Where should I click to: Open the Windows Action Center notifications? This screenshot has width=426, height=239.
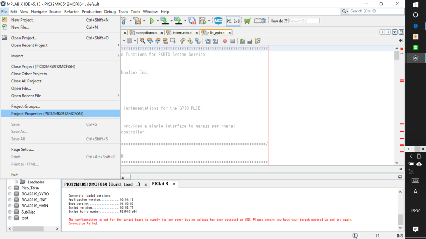tap(416, 229)
